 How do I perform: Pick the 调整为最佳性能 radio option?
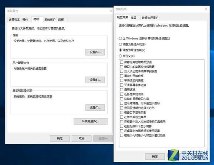(120, 50)
